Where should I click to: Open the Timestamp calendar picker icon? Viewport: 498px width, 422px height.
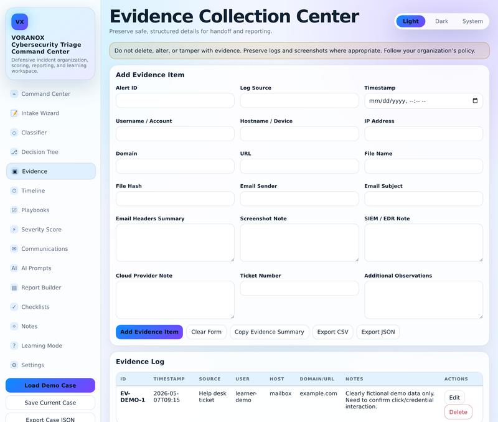[475, 101]
